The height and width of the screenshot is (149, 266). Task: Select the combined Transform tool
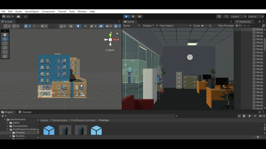pos(5,57)
